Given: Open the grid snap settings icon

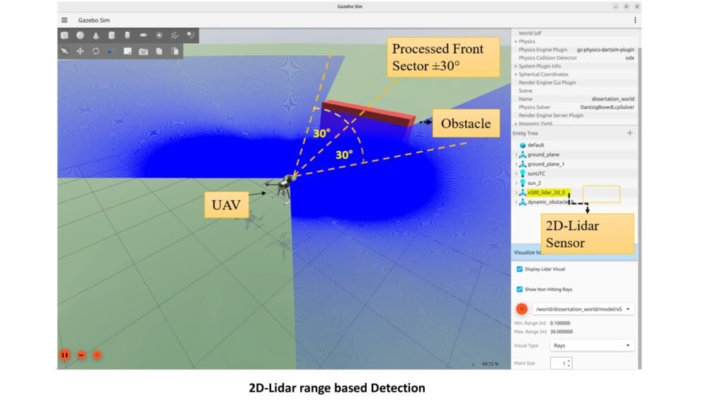Looking at the screenshot, I should [x=127, y=51].
